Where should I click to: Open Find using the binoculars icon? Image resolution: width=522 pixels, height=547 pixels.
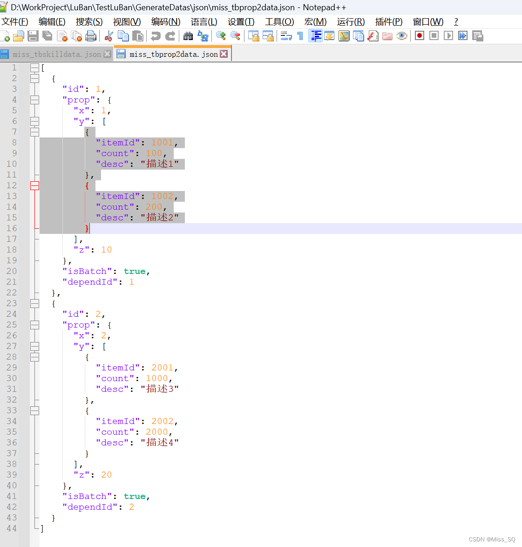point(189,36)
